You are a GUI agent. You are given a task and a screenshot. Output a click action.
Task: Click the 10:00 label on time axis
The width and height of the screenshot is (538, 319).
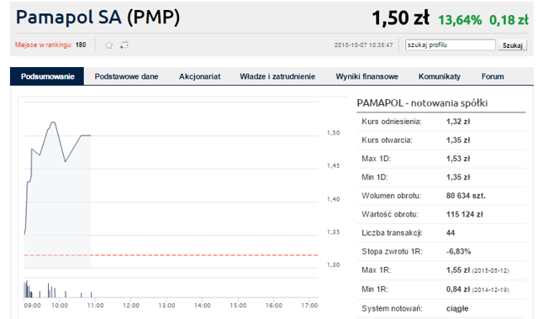click(60, 306)
